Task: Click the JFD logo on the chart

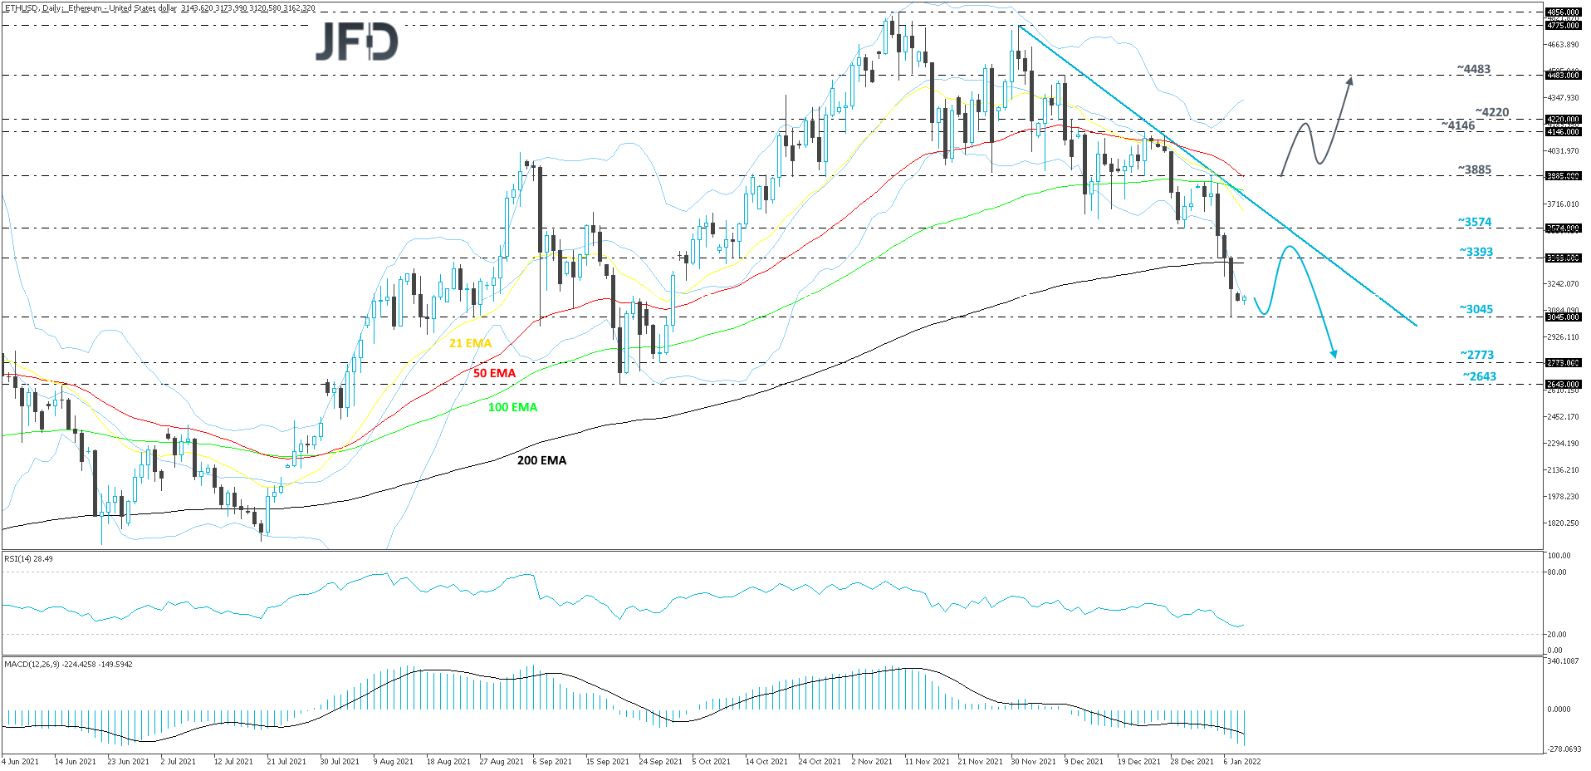Action: pos(356,42)
